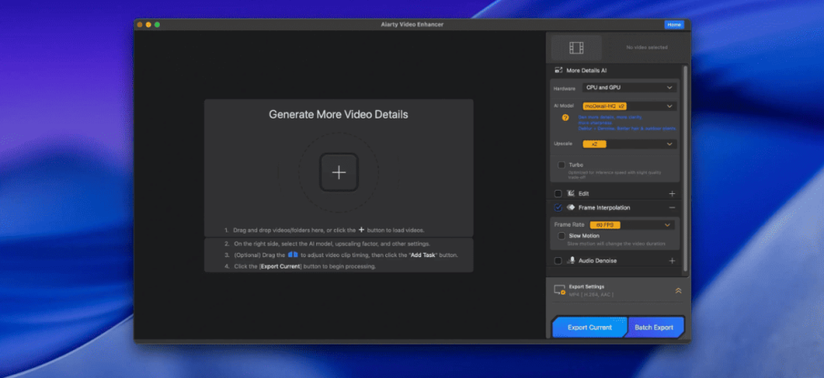
Task: Click the Audio Denoise microphone icon
Action: pos(571,260)
